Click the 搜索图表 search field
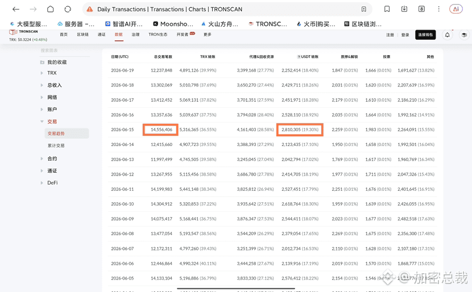This screenshot has width=472, height=292. [x=65, y=51]
